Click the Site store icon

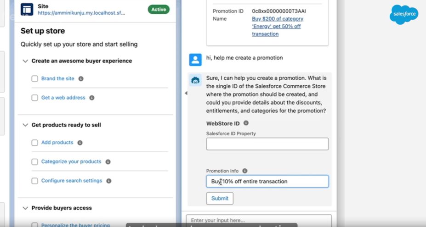pos(27,9)
